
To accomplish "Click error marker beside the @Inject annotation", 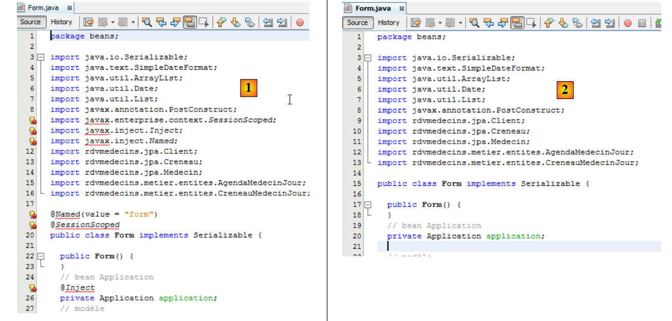I will (x=32, y=288).
